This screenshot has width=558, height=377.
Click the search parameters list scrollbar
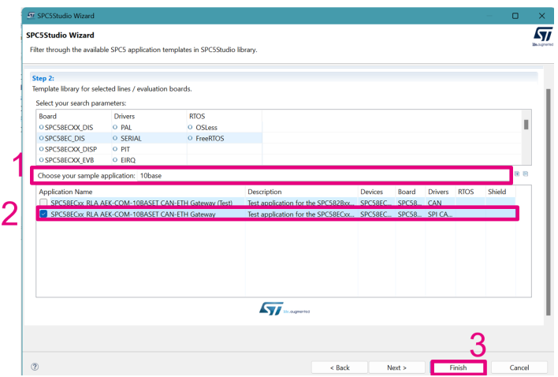tap(526, 125)
